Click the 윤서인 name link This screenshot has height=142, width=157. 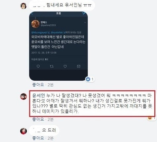tap(38, 96)
